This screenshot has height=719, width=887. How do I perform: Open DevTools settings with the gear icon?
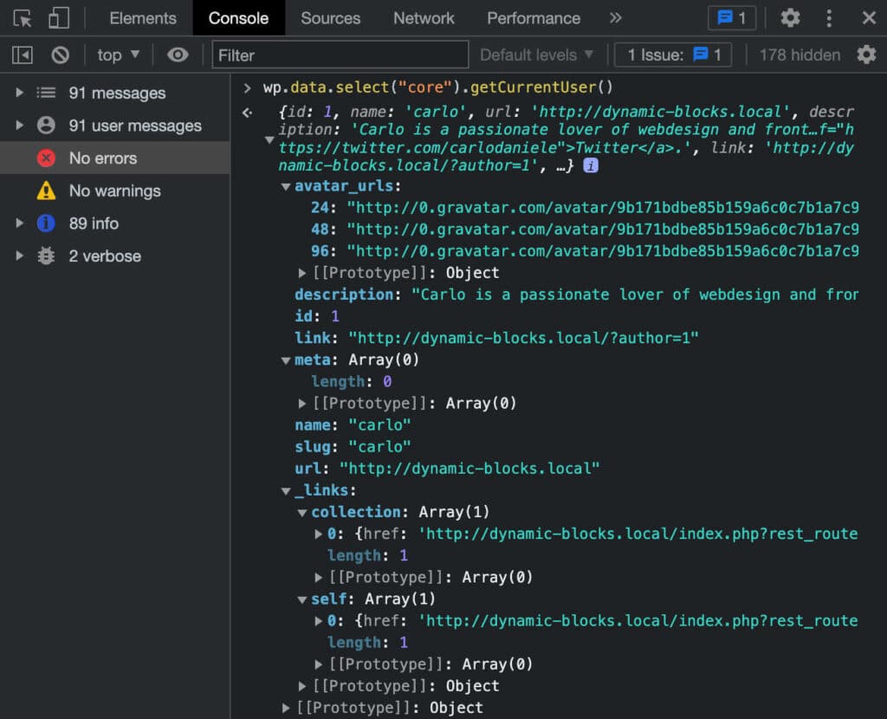tap(790, 17)
